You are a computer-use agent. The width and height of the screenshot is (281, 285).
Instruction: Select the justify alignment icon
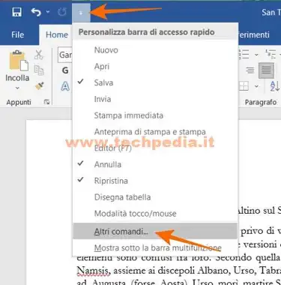[266, 70]
